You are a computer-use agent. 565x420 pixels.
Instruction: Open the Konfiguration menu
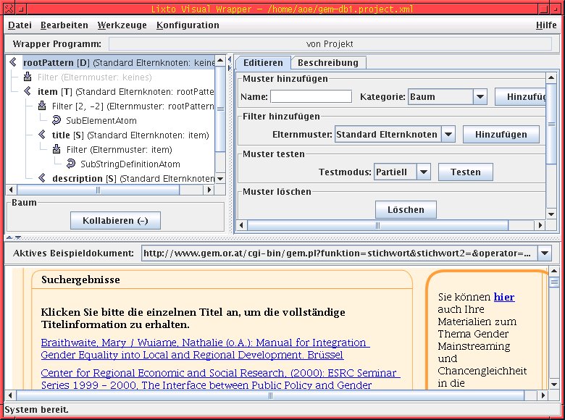click(188, 25)
